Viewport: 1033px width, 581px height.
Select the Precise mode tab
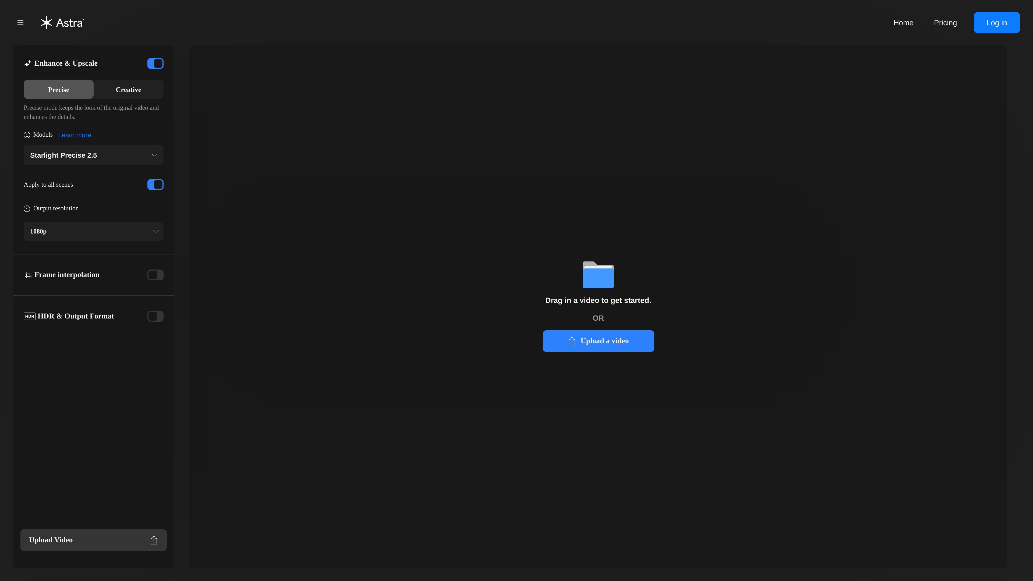coord(59,89)
